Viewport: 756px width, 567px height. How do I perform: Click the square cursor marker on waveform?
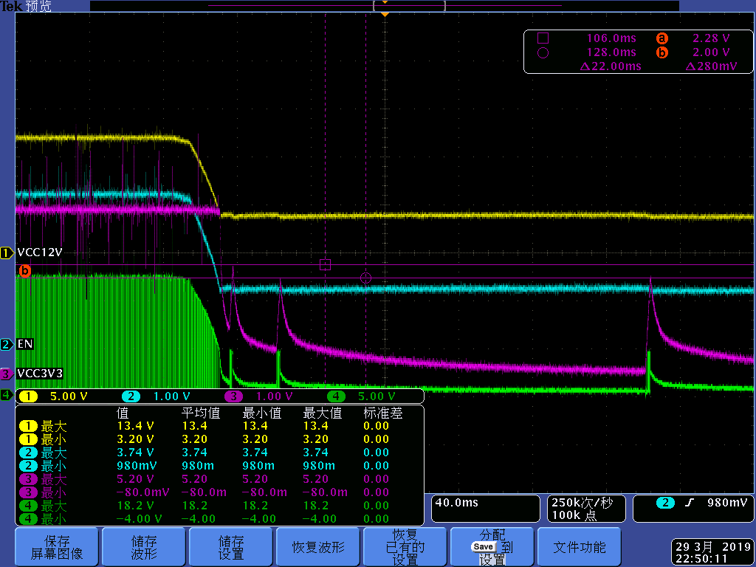pos(325,264)
